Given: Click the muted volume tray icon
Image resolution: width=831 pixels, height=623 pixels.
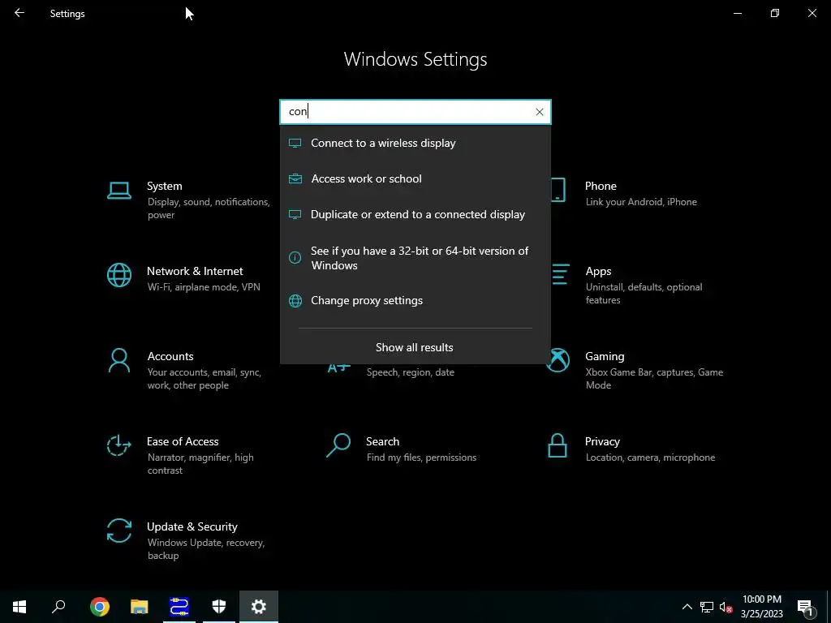Looking at the screenshot, I should click(x=726, y=607).
